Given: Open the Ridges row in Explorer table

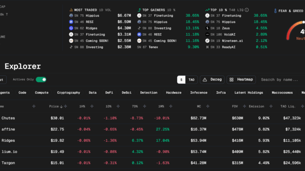Looking at the screenshot, I should coord(152,141).
